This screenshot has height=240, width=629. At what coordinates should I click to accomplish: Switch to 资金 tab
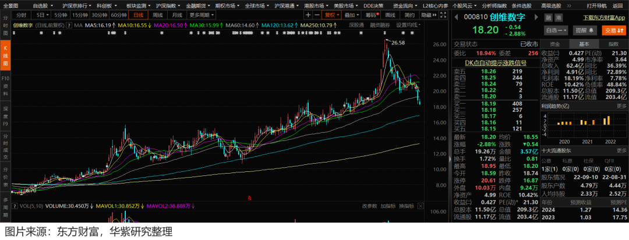point(555,44)
